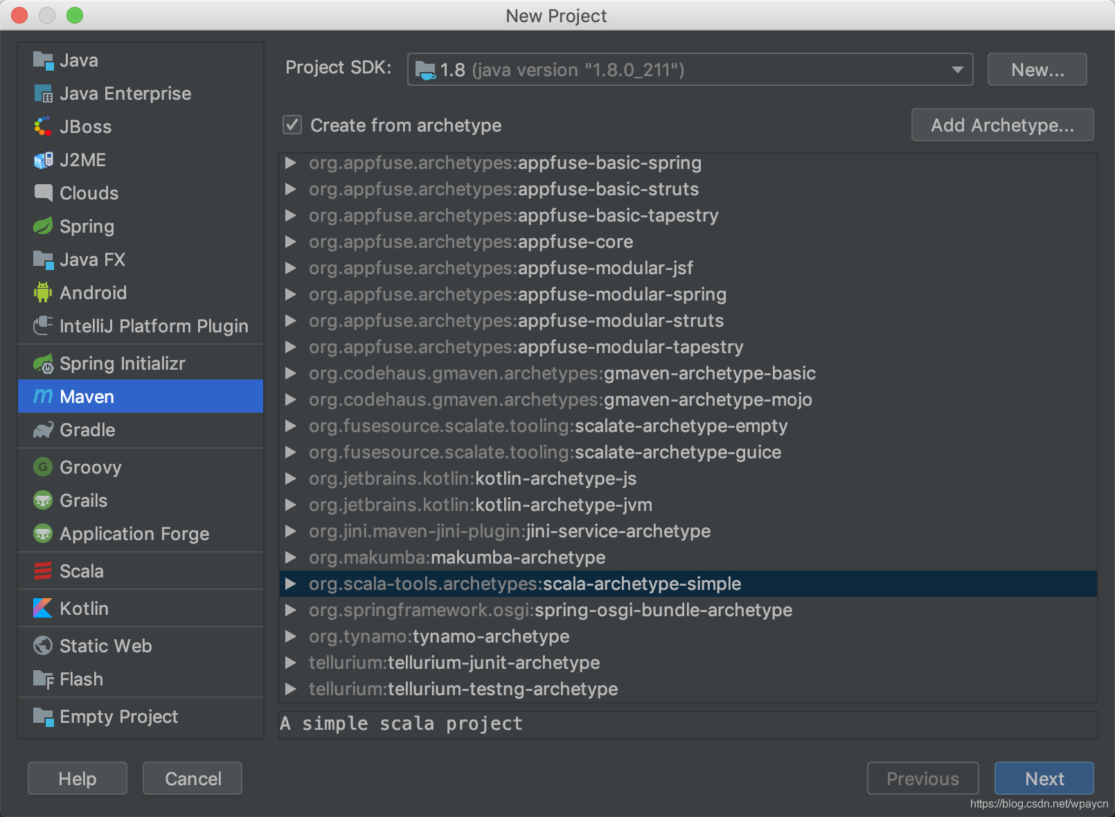Select appfuse-modular-spring archetype row
The width and height of the screenshot is (1115, 817).
click(688, 294)
